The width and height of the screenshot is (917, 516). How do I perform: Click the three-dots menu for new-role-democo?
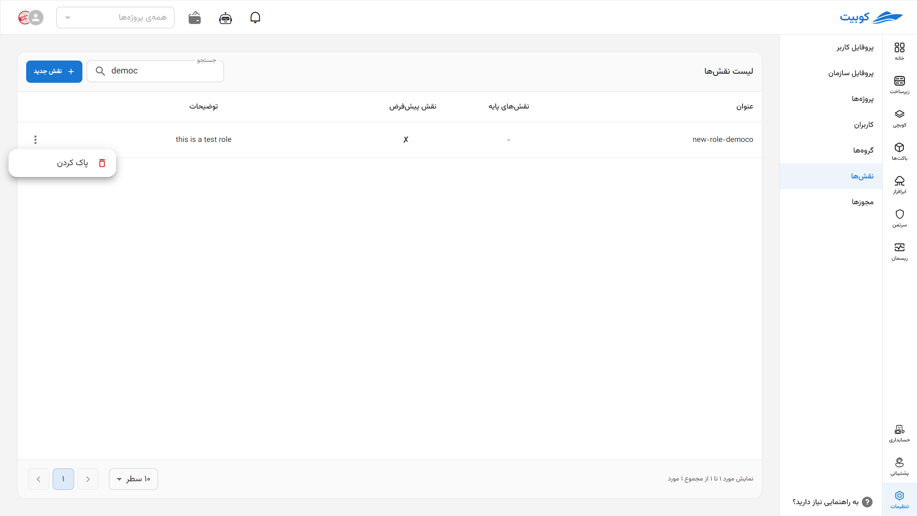(35, 139)
